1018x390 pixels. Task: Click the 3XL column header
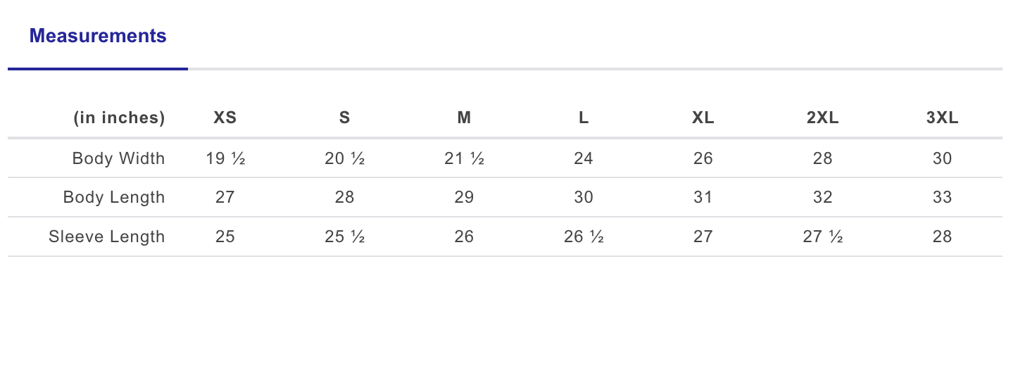point(942,118)
